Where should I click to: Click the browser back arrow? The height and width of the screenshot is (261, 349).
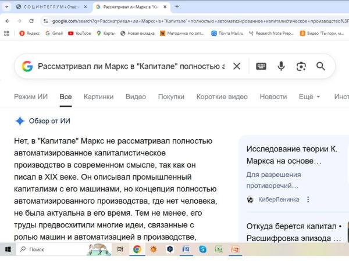coord(8,21)
